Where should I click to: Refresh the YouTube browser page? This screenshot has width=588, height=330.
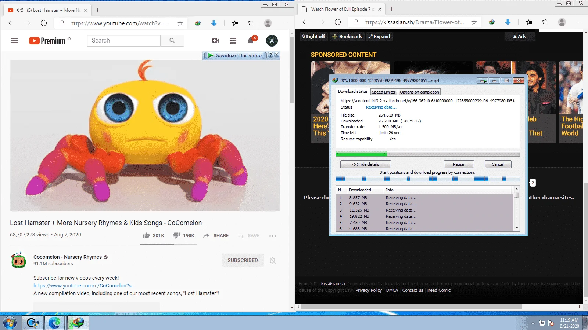pos(44,23)
